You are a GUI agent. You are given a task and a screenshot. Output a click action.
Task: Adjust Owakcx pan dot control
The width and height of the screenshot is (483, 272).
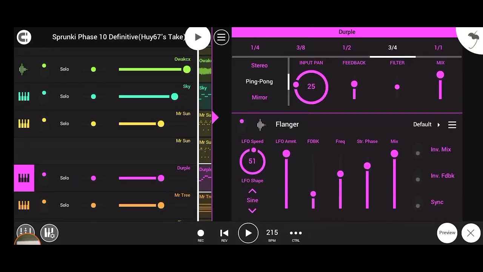[94, 70]
